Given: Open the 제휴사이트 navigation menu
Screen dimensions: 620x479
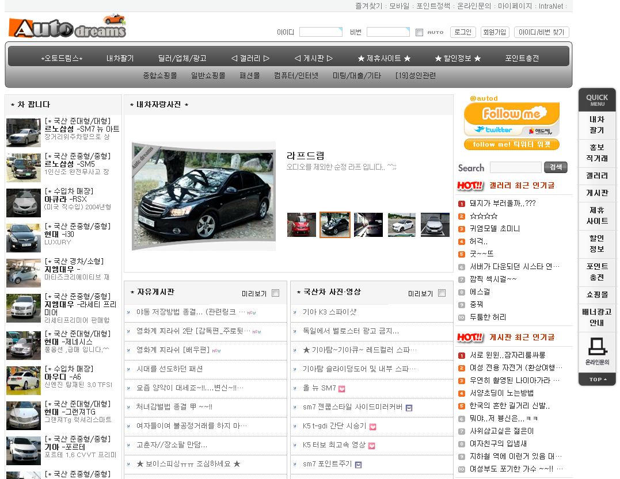Looking at the screenshot, I should coord(384,58).
